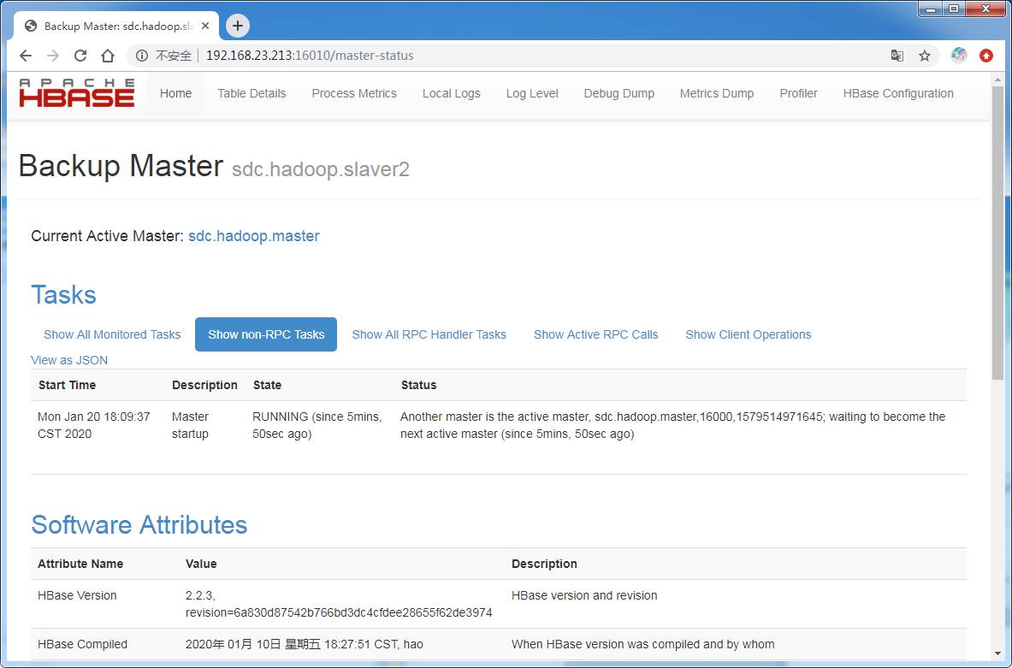Select the sdc.hadoop.slaver2 hostname text
The height and width of the screenshot is (668, 1012).
[x=321, y=169]
